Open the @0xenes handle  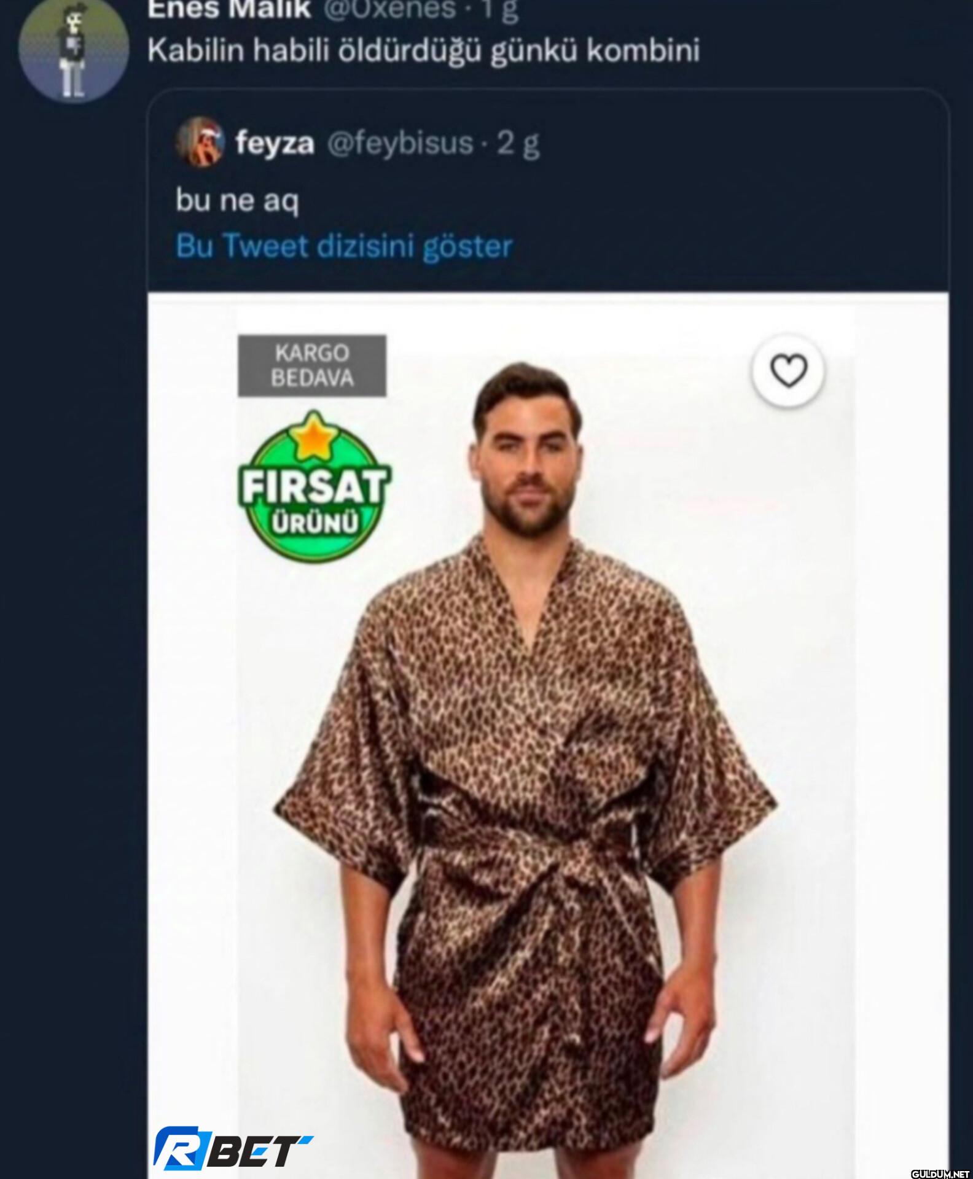click(x=389, y=10)
